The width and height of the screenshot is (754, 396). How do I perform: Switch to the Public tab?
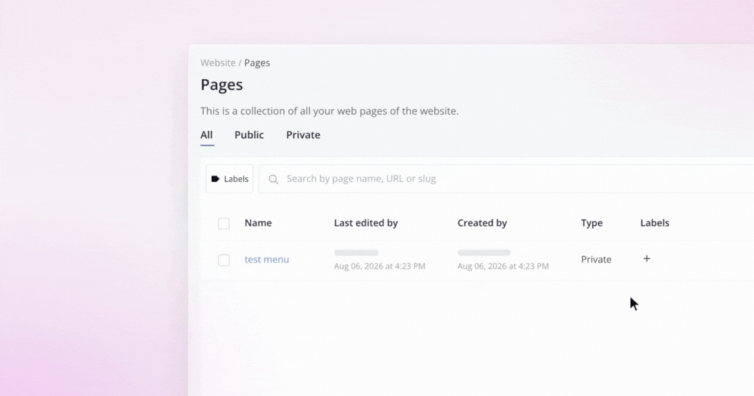pos(249,135)
